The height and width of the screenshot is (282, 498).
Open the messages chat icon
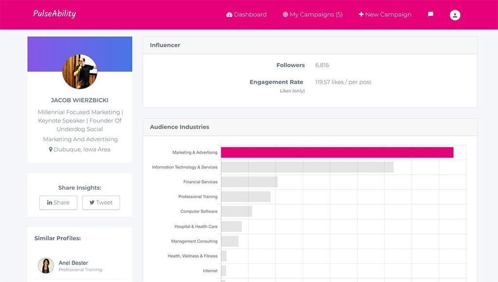pyautogui.click(x=431, y=14)
